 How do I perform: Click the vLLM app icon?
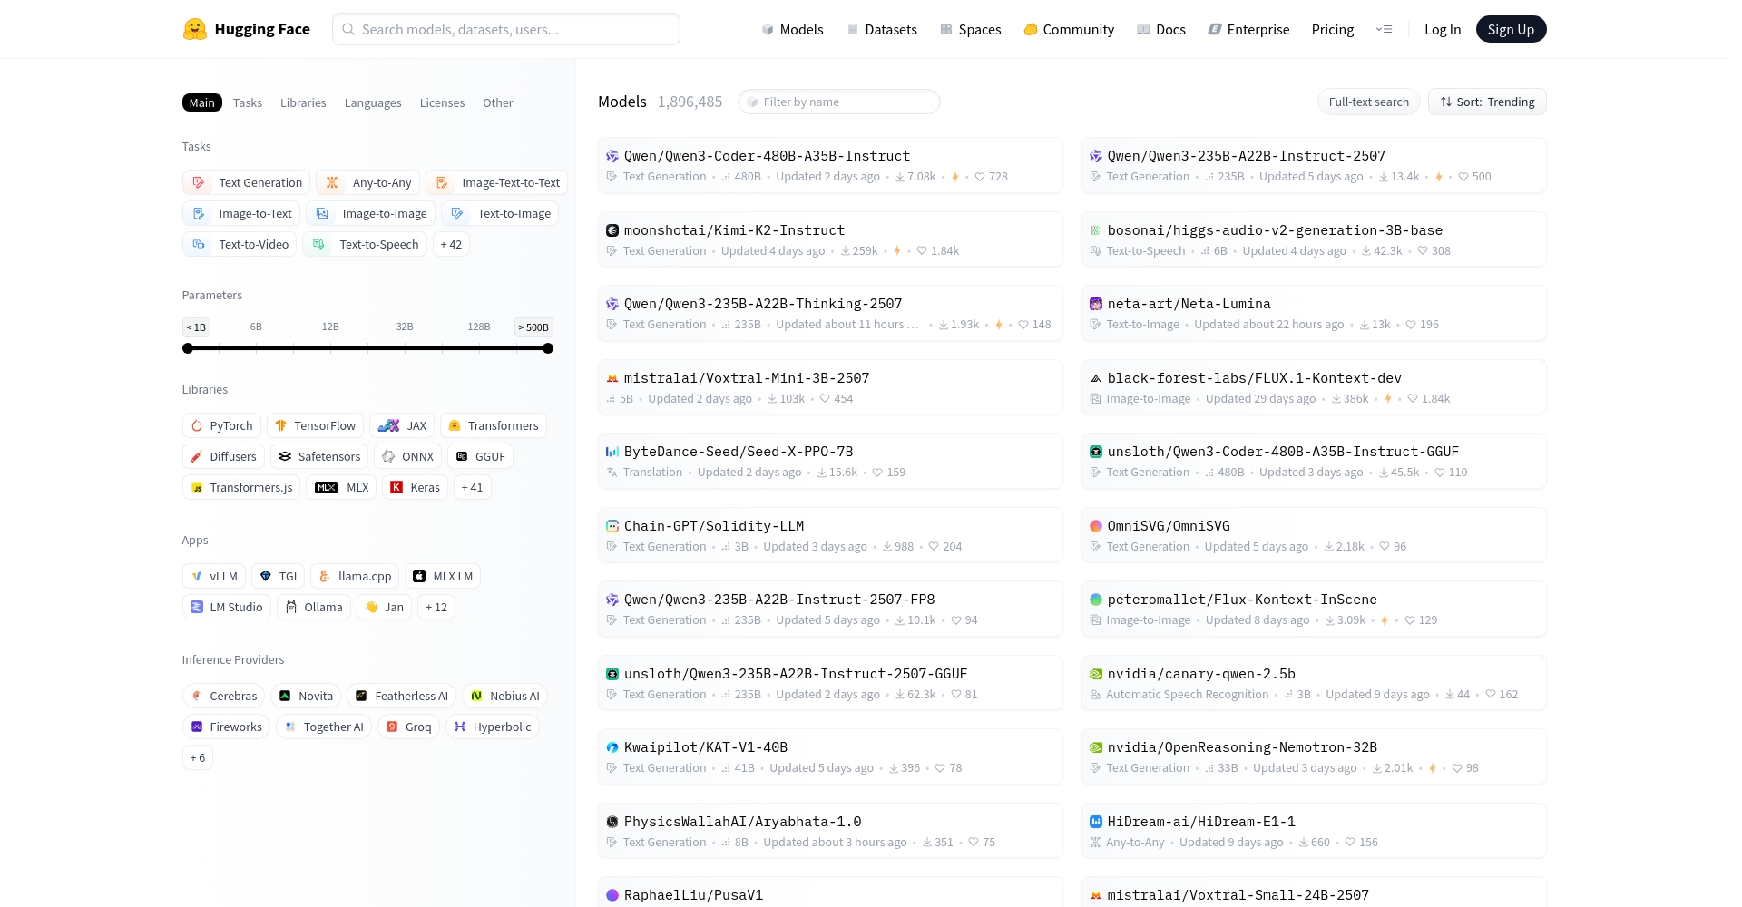coord(197,576)
